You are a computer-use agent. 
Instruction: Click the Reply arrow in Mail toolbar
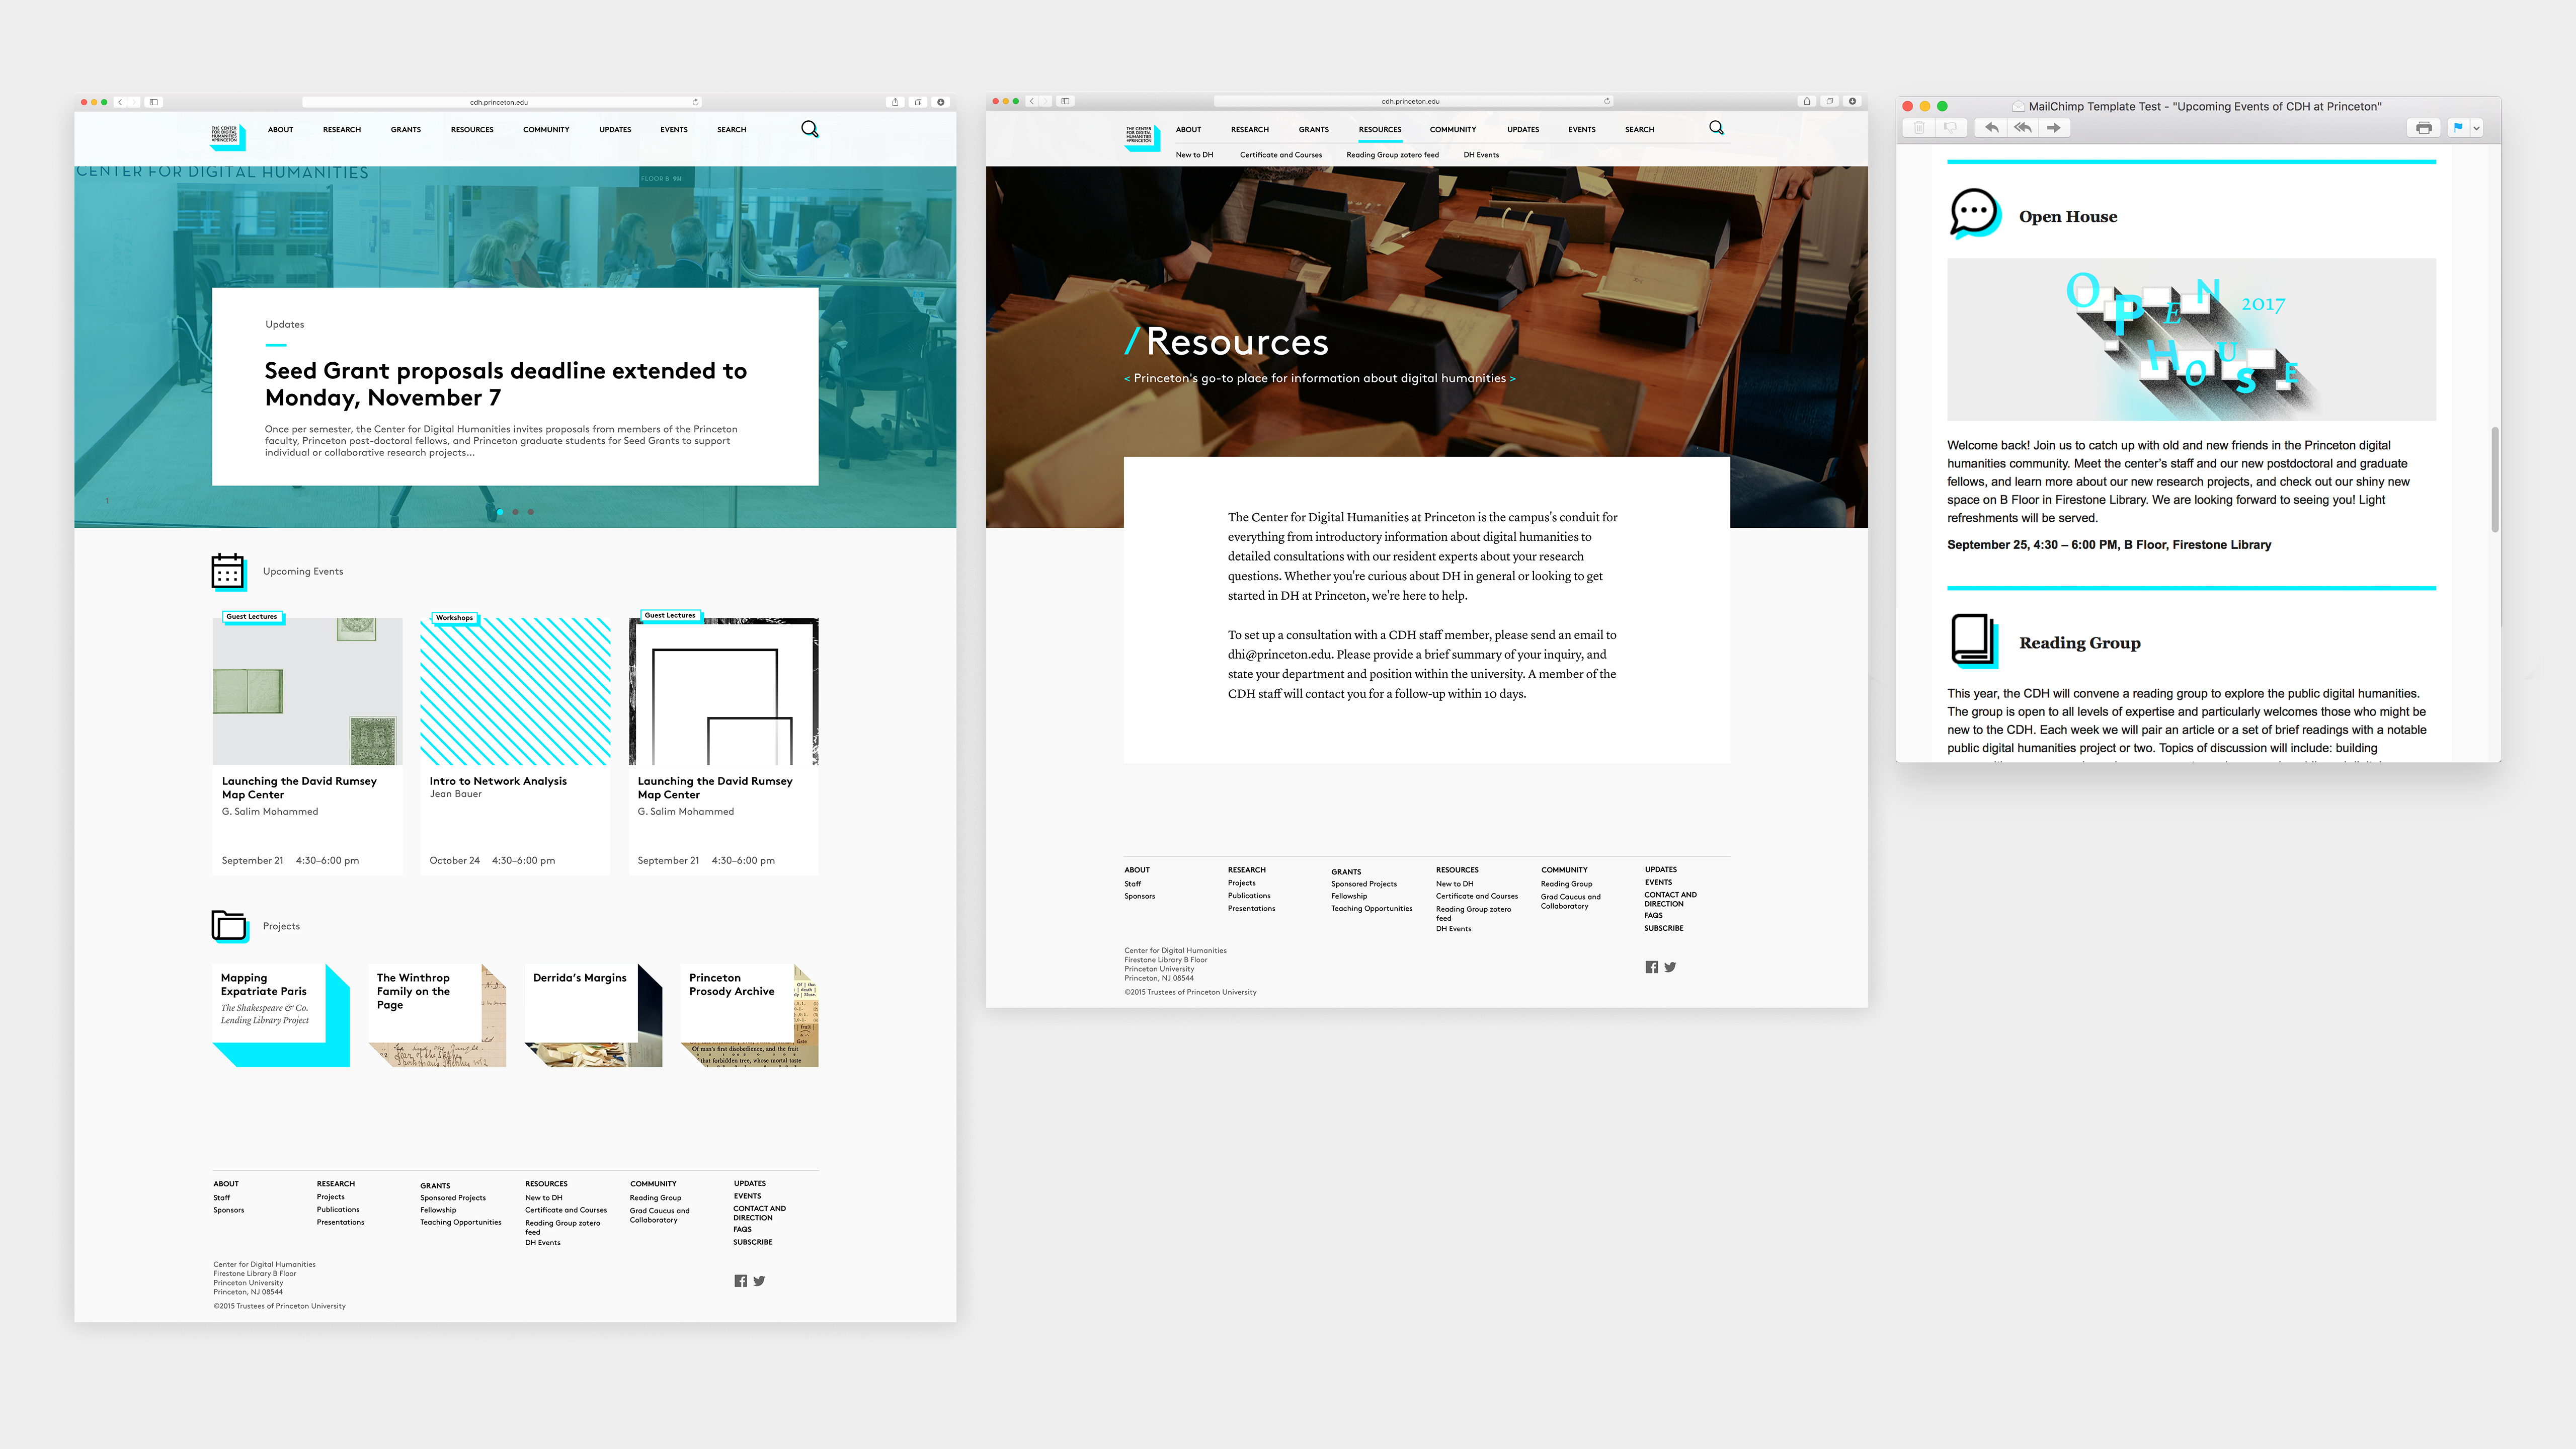click(x=1991, y=128)
